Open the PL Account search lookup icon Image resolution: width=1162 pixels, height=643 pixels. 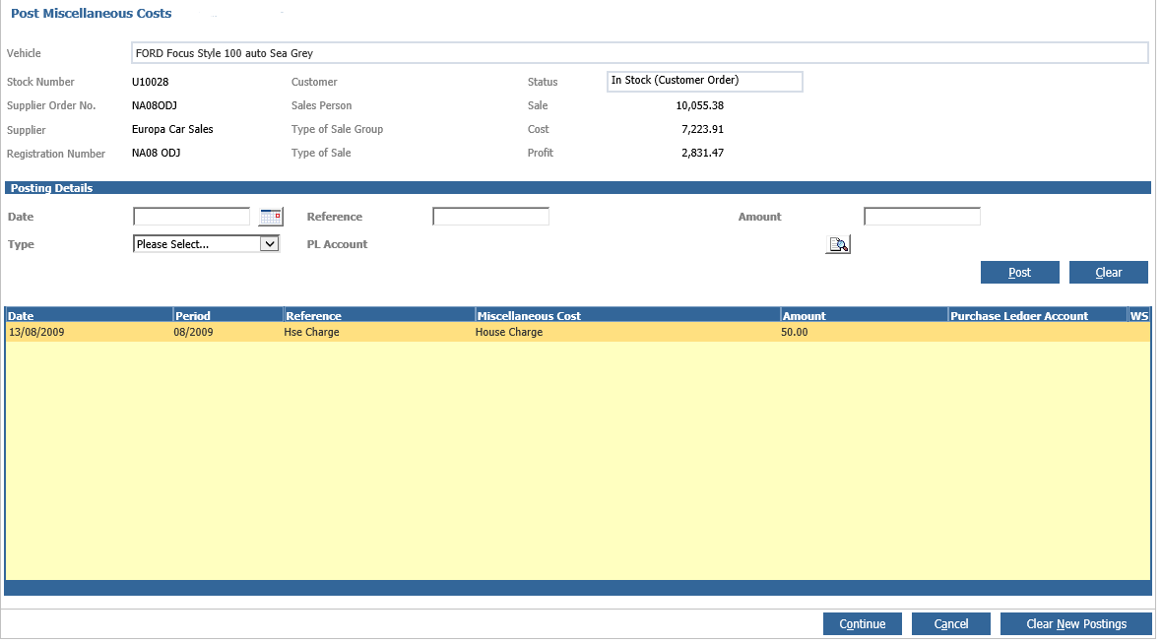(838, 244)
